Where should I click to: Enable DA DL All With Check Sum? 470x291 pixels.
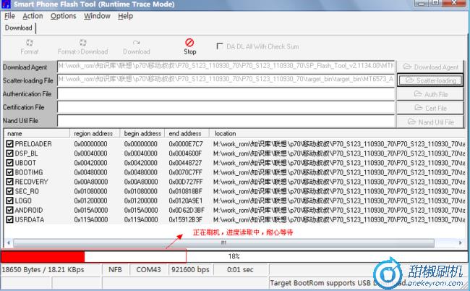pyautogui.click(x=221, y=46)
